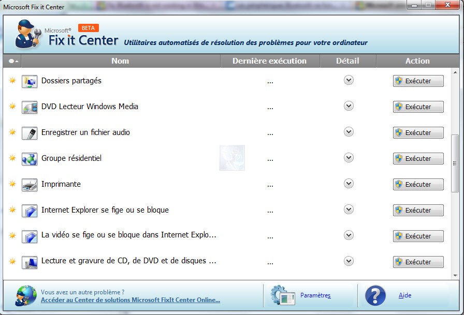Click Exécuter for DVD Lecteur Windows Media
464x315 pixels.
[418, 107]
